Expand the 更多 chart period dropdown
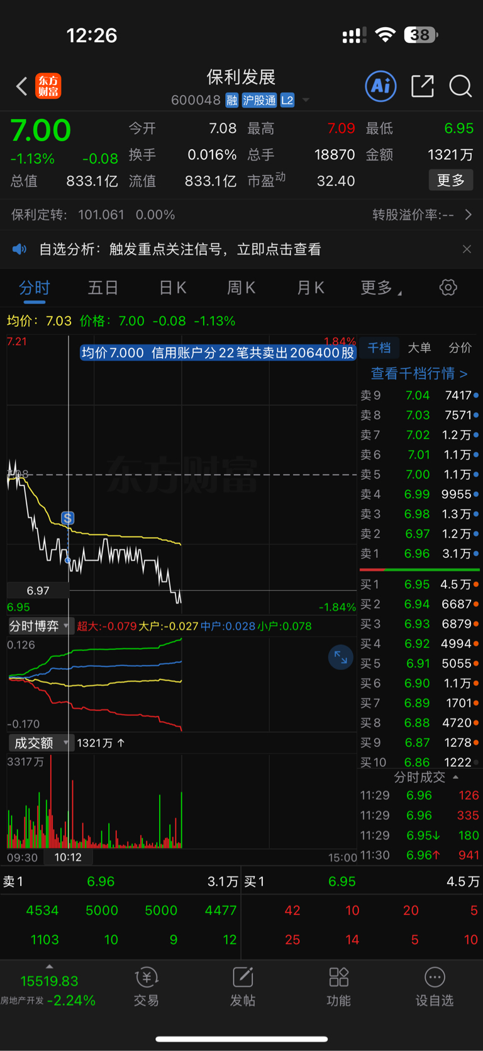Screen dimensions: 483x1051 (x=380, y=288)
